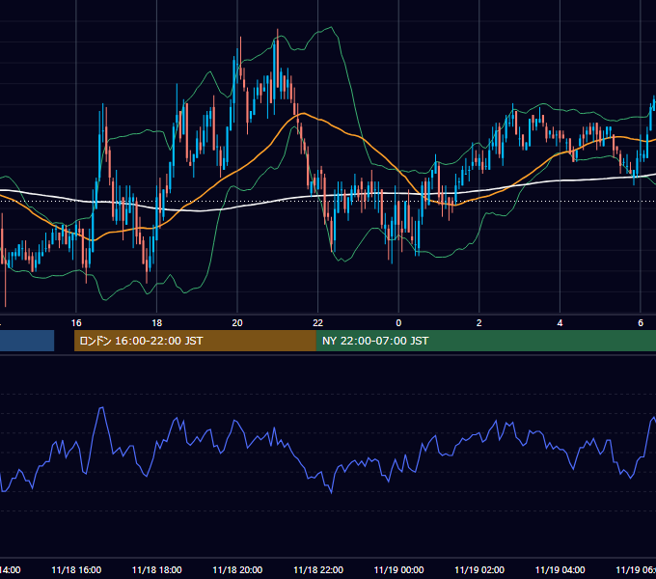
Task: Click the '4' hour label on price chart axis
Action: coord(560,323)
